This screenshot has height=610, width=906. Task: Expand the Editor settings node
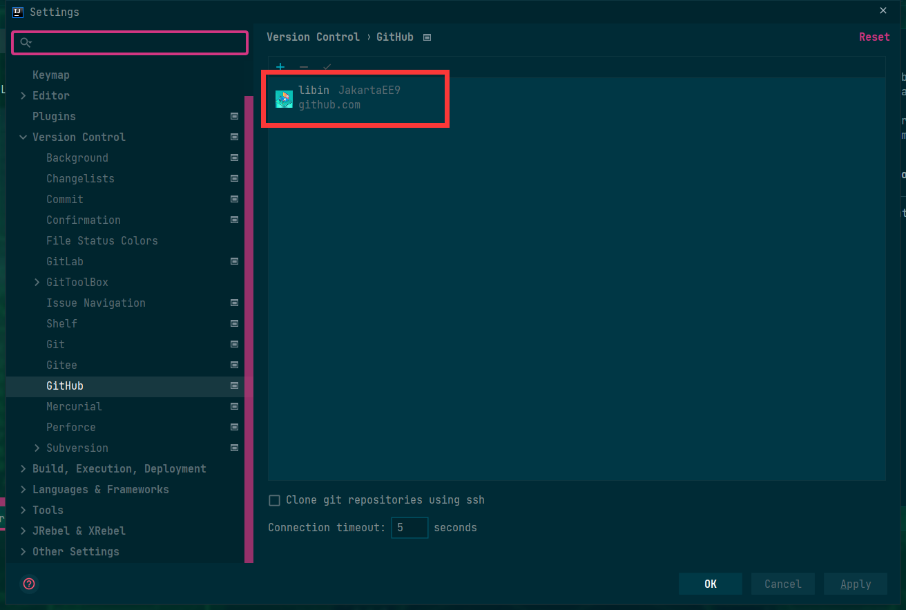tap(23, 95)
